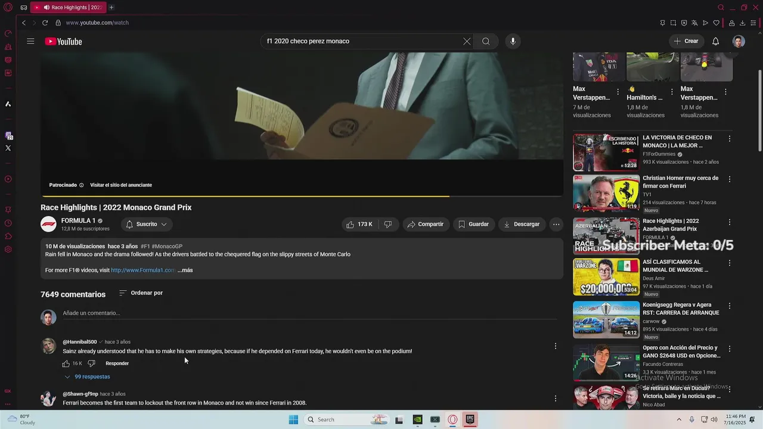Viewport: 763px width, 429px height.
Task: Open Opera sidebar settings gear
Action: 8,249
